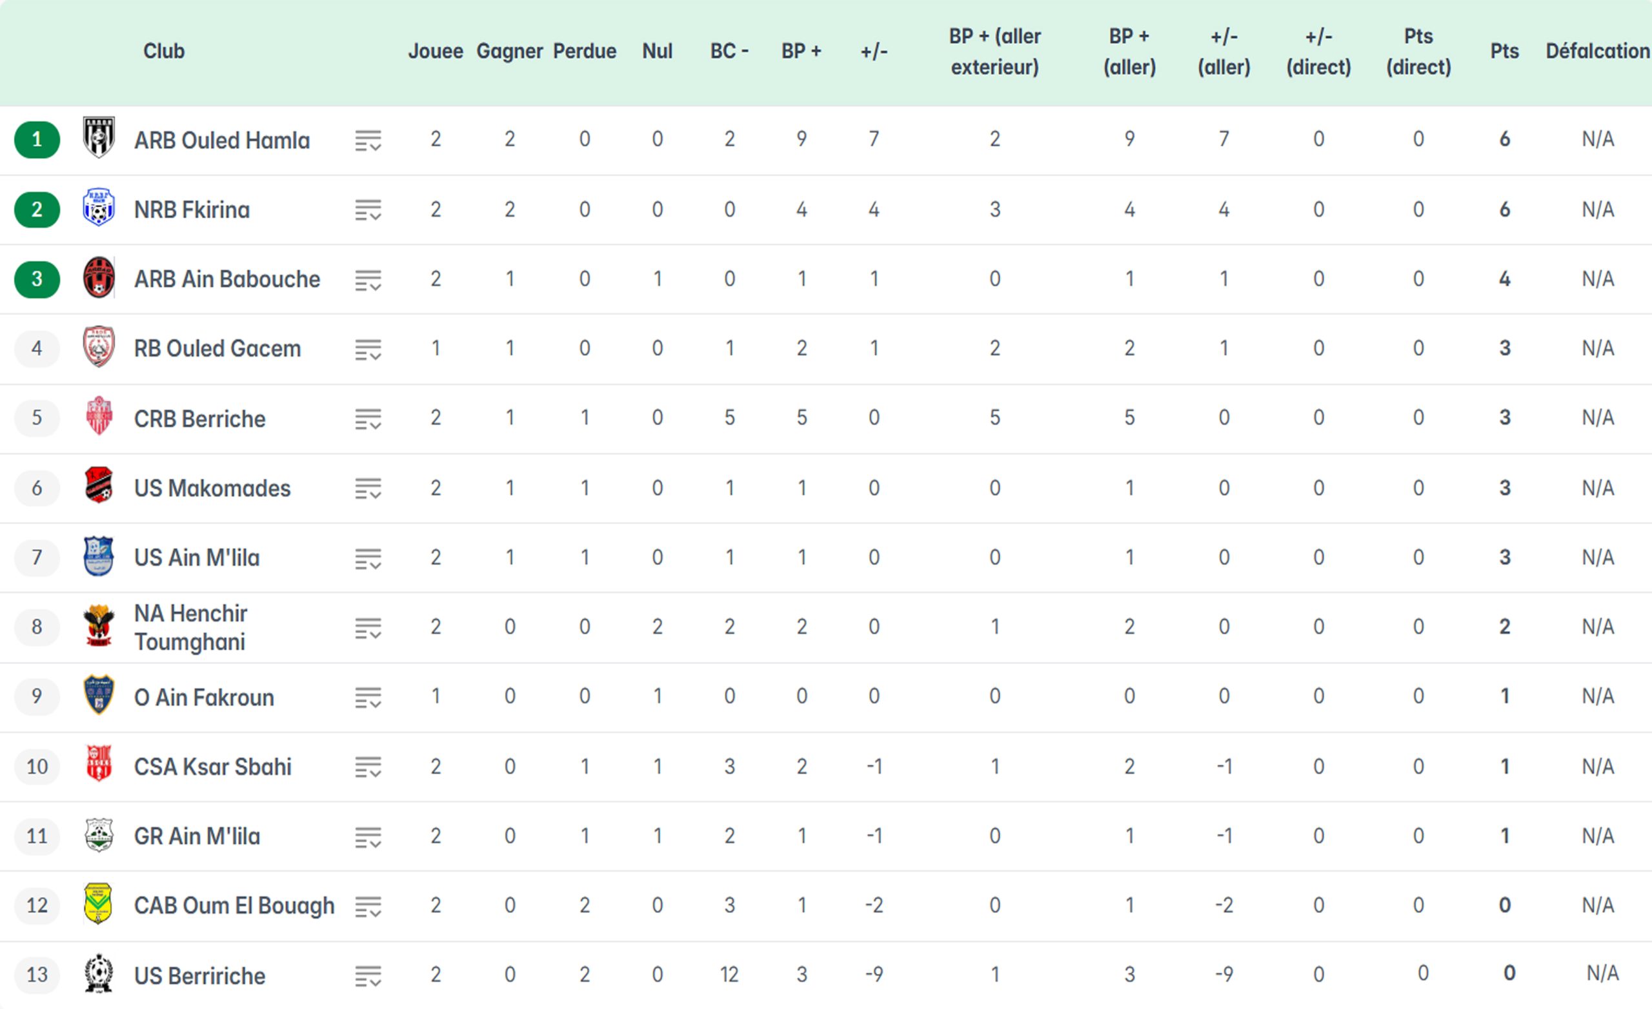The image size is (1652, 1009).
Task: Click the ARB Ain Babouche club logo
Action: click(99, 277)
